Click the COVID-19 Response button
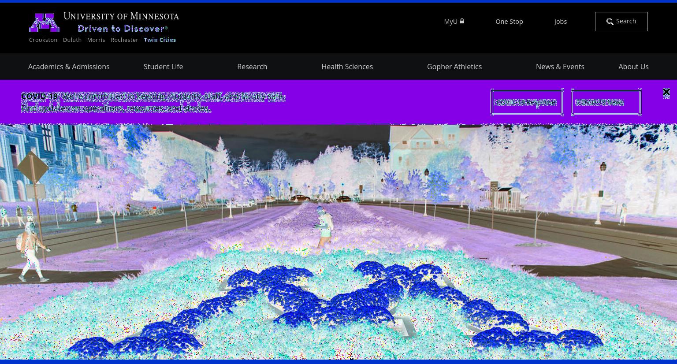The width and height of the screenshot is (677, 364). [527, 102]
